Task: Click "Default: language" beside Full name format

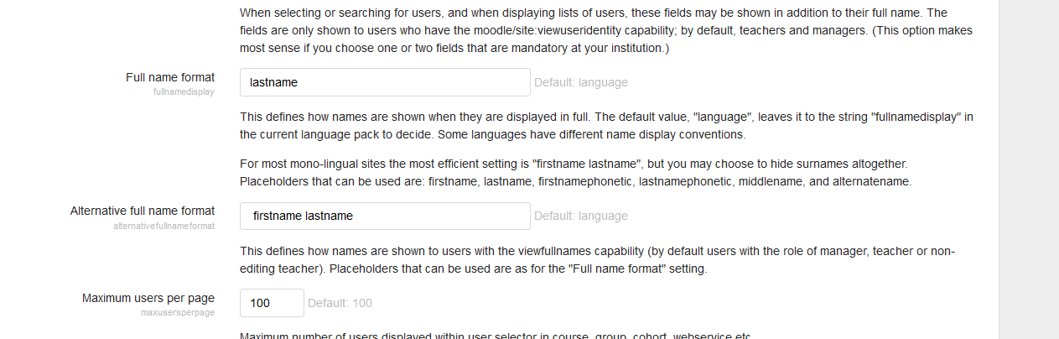Action: point(581,82)
